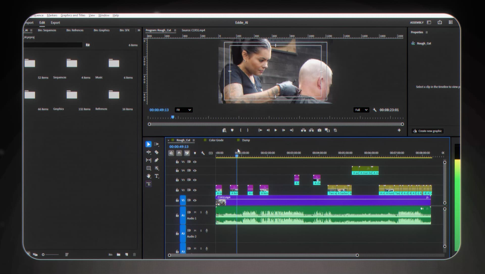485x274 pixels.
Task: Select the Razor tool in the timeline toolbar
Action: (x=157, y=152)
